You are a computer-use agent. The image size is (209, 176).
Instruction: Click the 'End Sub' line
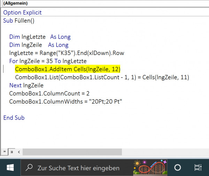(14, 118)
